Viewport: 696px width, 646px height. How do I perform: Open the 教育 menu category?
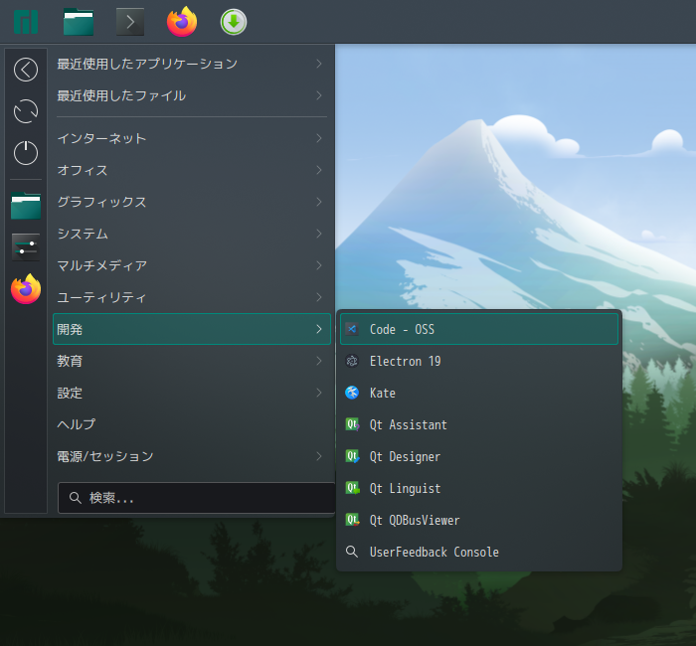[x=192, y=361]
